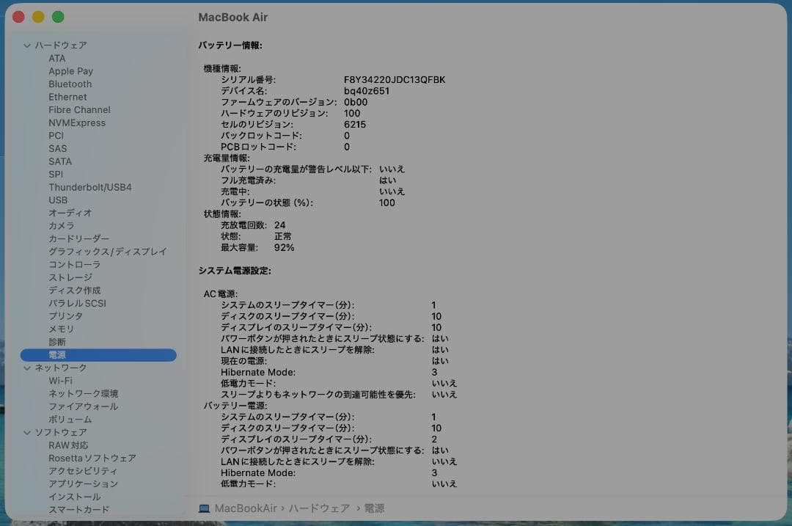Collapse the ソフトウェア section in the sidebar

tap(27, 432)
